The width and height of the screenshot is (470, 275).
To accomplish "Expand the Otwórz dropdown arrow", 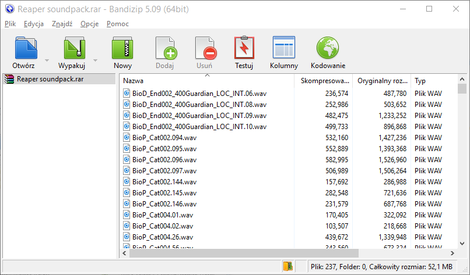I will click(x=47, y=60).
